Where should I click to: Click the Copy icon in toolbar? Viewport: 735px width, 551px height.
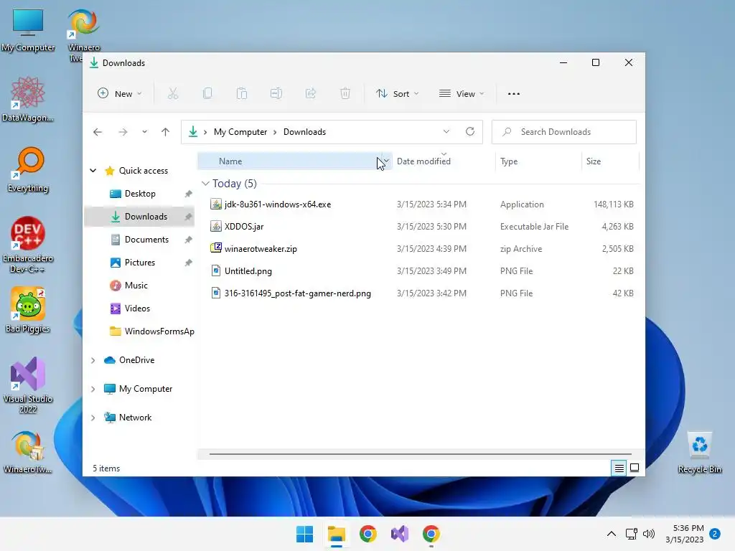tap(207, 94)
